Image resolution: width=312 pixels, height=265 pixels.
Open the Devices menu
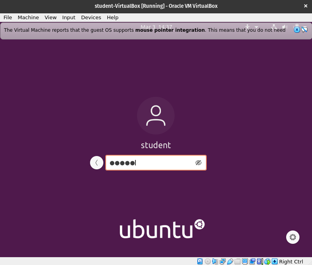coord(91,17)
